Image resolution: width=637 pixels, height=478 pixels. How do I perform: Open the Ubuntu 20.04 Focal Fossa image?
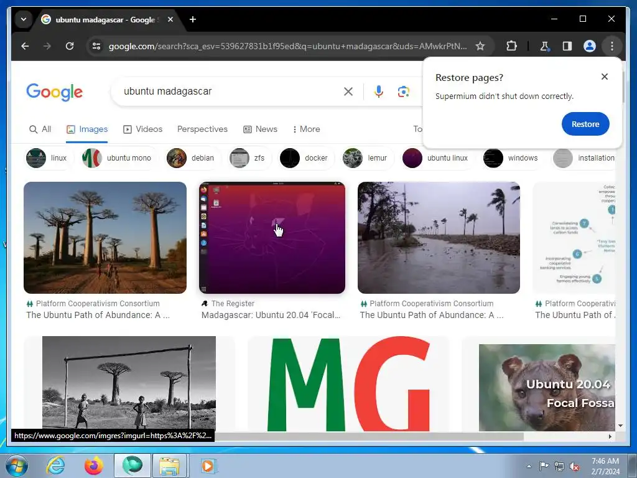click(547, 387)
